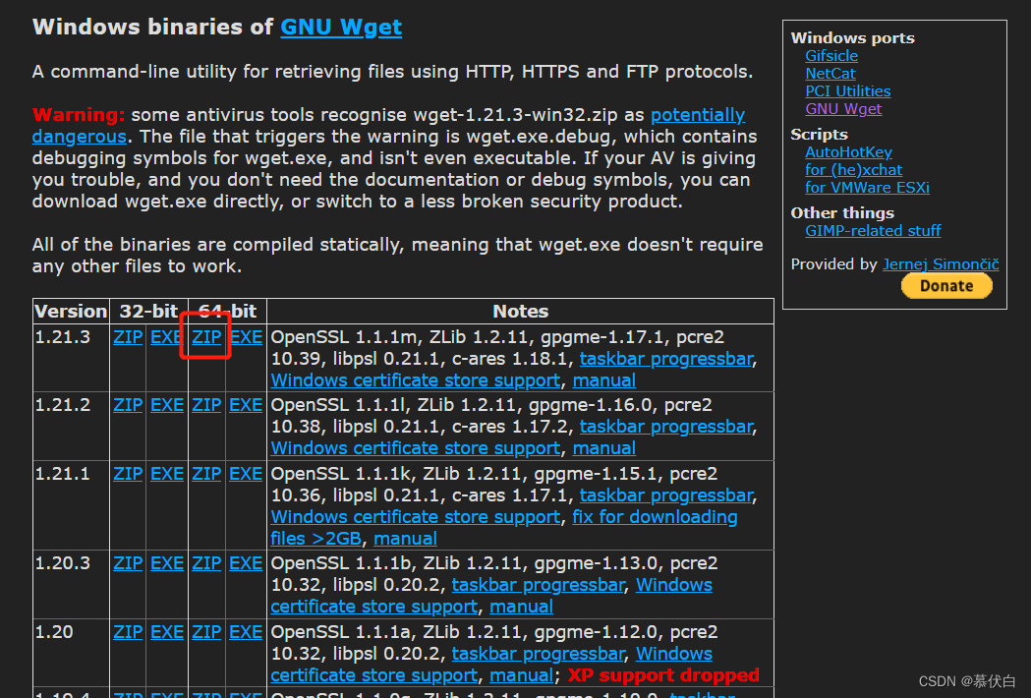Open manual link in 1.21.2 row
The height and width of the screenshot is (698, 1031).
[604, 448]
